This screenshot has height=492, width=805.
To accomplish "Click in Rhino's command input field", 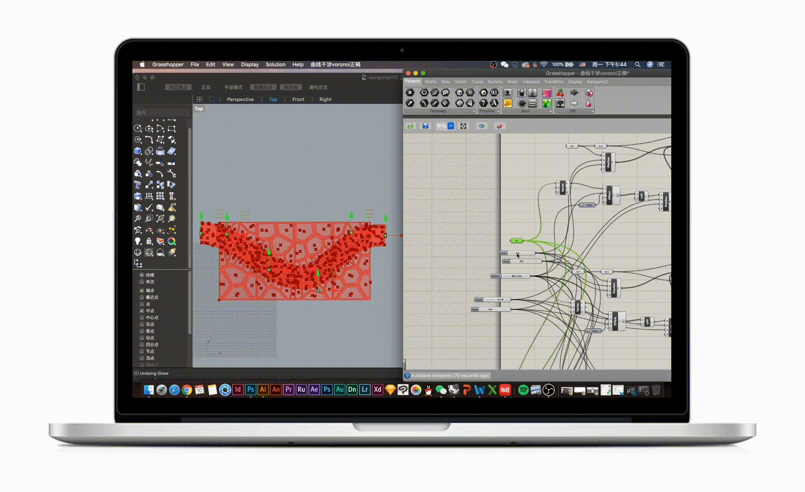I will click(x=162, y=113).
